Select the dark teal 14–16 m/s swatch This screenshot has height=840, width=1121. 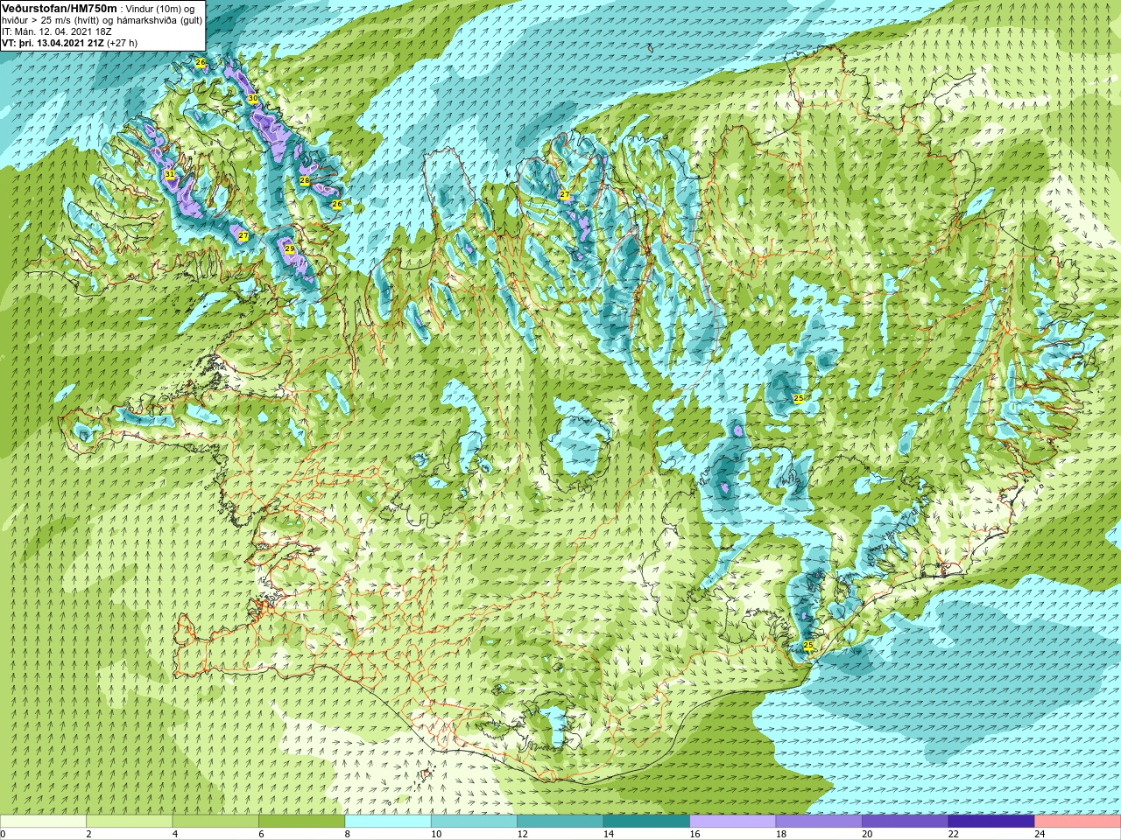tap(646, 822)
